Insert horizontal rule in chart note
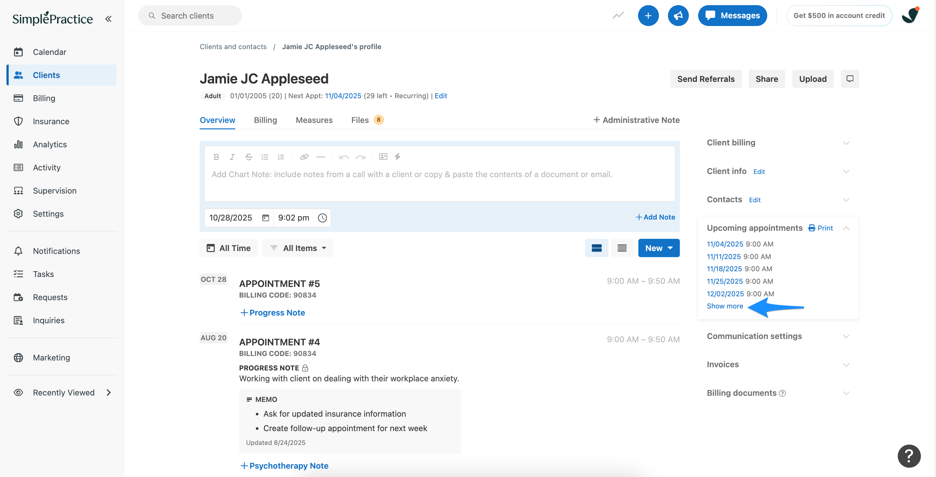The height and width of the screenshot is (477, 936). [x=320, y=157]
